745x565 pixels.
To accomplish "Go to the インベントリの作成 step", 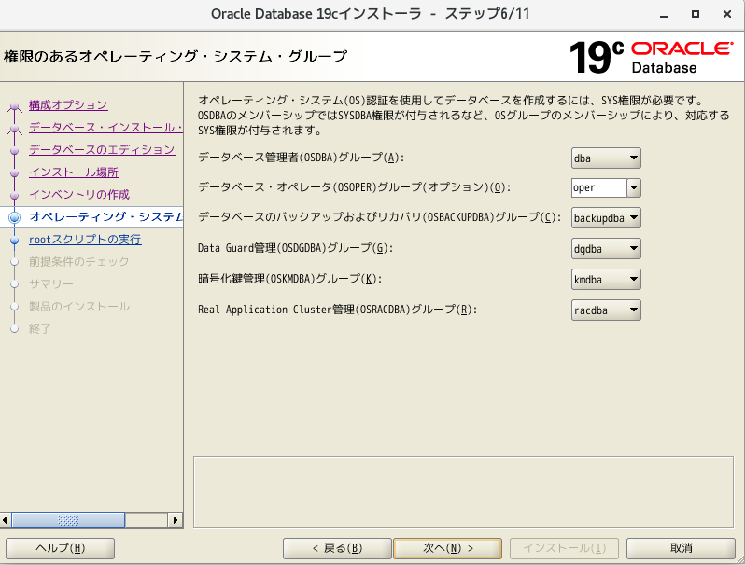I will coord(79,195).
